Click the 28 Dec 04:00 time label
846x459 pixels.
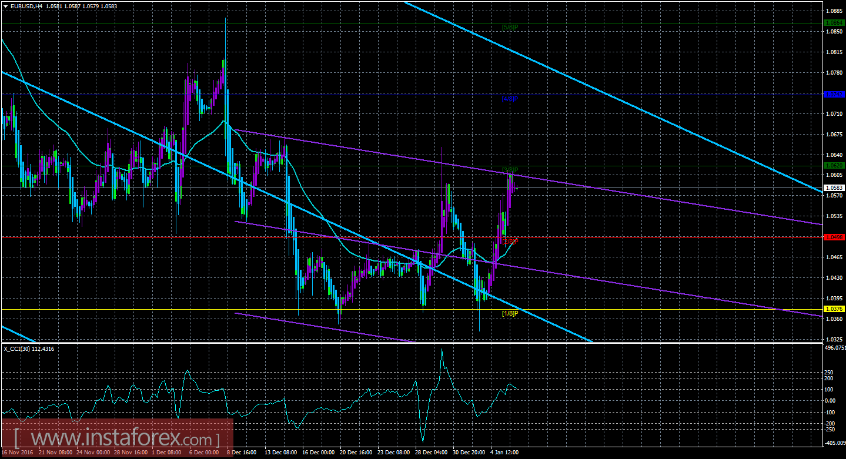pyautogui.click(x=430, y=453)
